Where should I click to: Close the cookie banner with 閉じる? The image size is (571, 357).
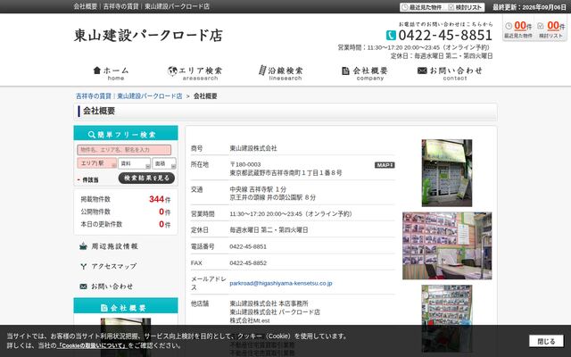tap(546, 341)
